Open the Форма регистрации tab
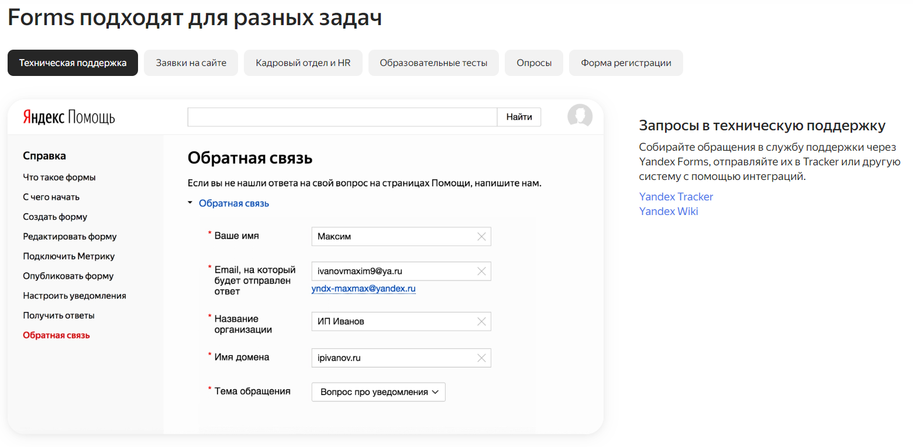The image size is (913, 447). (x=626, y=63)
